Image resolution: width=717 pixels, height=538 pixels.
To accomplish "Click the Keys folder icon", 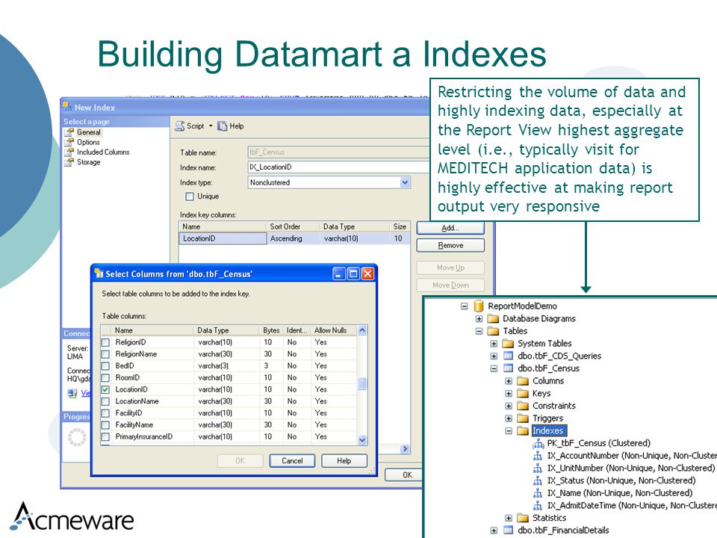I will coord(523,394).
